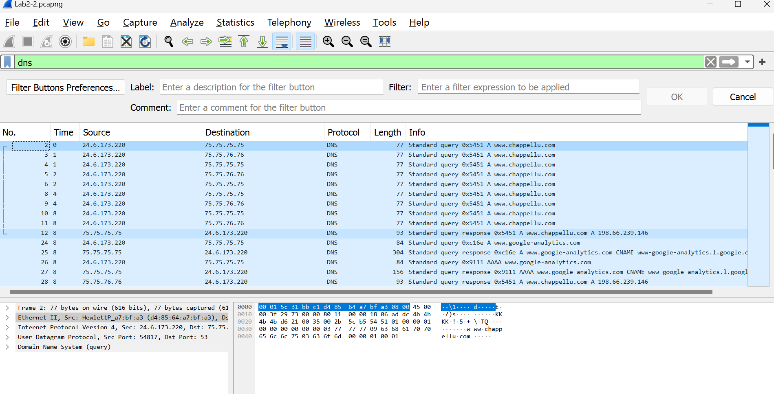Select packet 24 google-analytics query row
The width and height of the screenshot is (774, 394).
pos(374,243)
